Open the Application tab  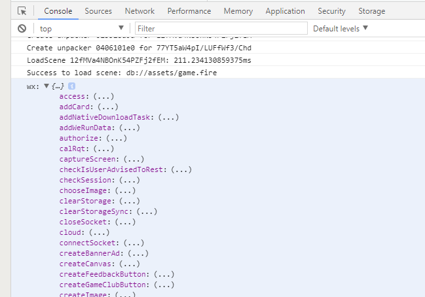click(x=285, y=11)
